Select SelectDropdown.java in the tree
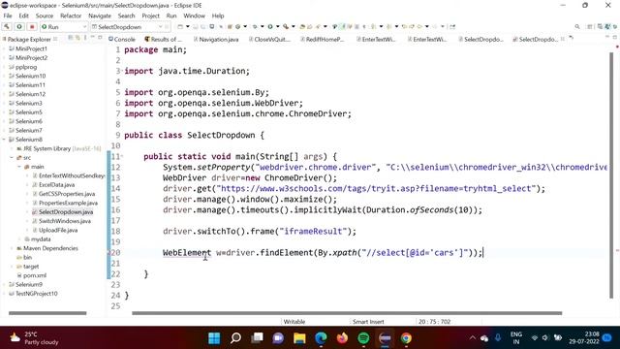Image resolution: width=620 pixels, height=349 pixels. (x=66, y=212)
